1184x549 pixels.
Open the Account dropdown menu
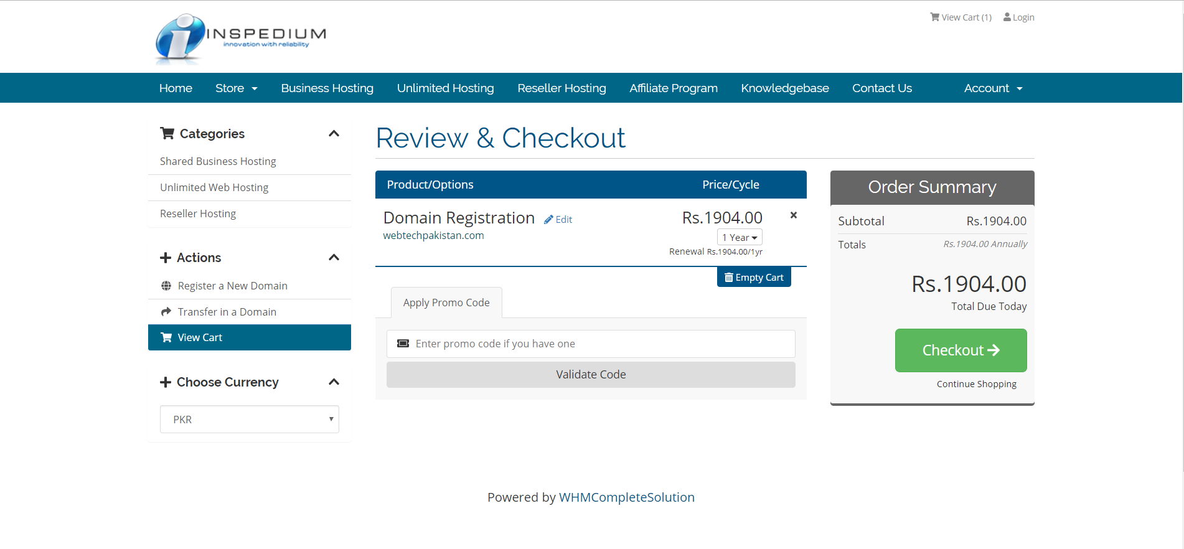tap(993, 88)
